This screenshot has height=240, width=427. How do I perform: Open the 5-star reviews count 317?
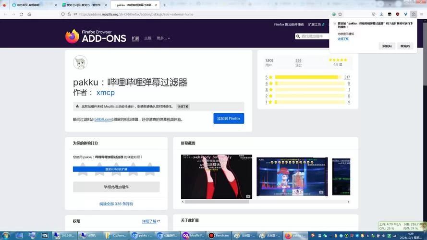[347, 77]
